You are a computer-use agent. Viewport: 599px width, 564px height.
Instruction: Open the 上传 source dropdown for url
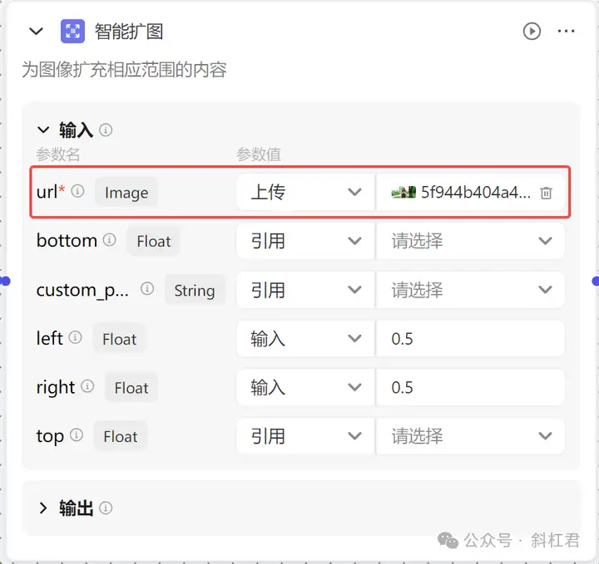point(305,192)
